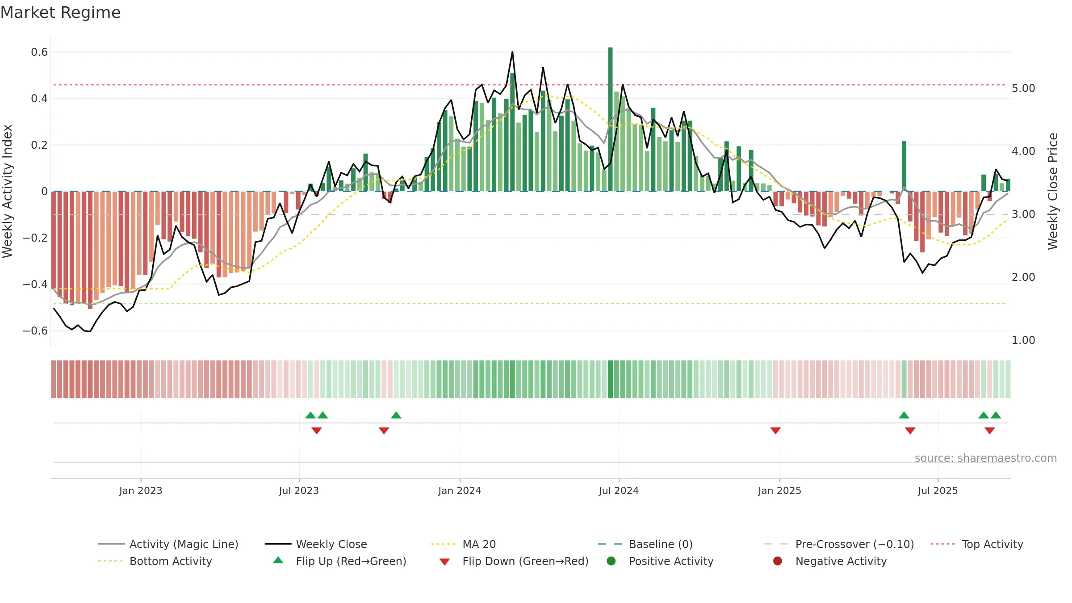Click the Bottom Activity legend entry
This screenshot has height=603, width=1072.
point(155,561)
